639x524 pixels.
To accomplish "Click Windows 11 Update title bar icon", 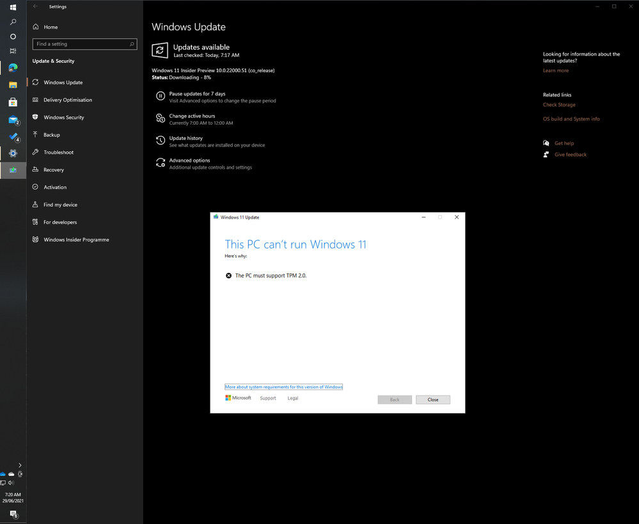I will (216, 217).
